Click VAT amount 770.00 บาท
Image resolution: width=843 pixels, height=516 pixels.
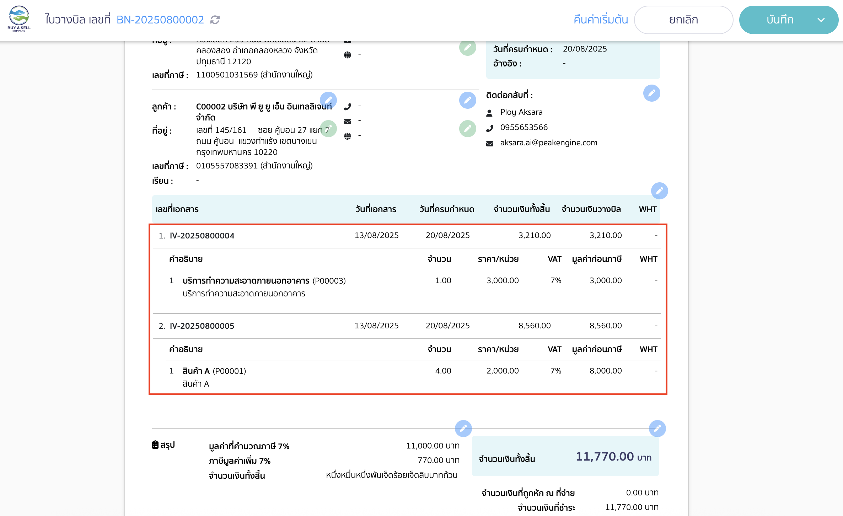(x=439, y=461)
